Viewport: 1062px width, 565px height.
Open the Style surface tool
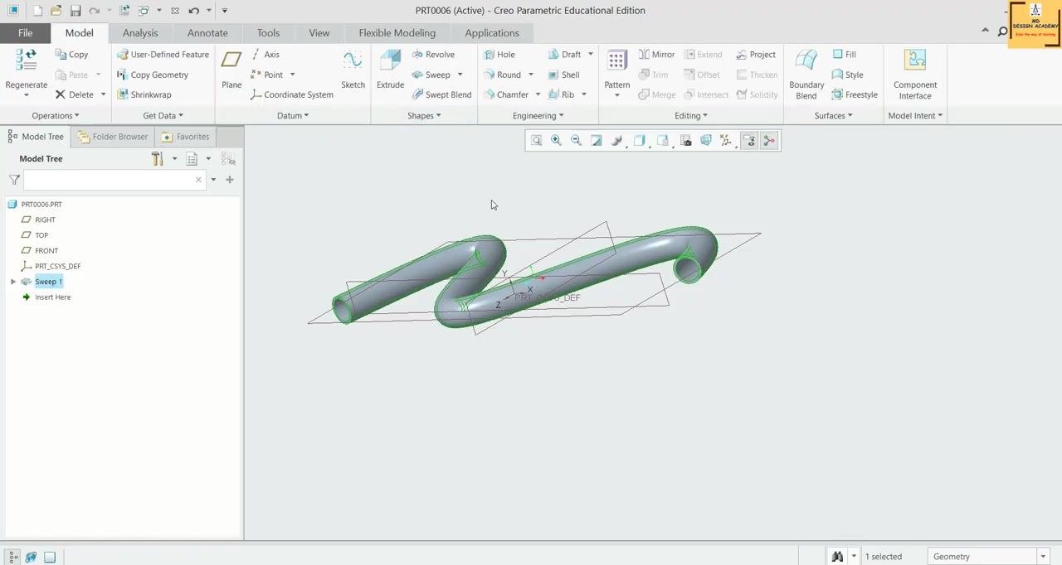coord(847,75)
